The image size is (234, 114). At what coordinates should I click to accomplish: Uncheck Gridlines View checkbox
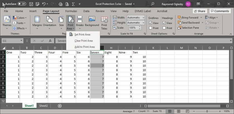(x=150, y=23)
